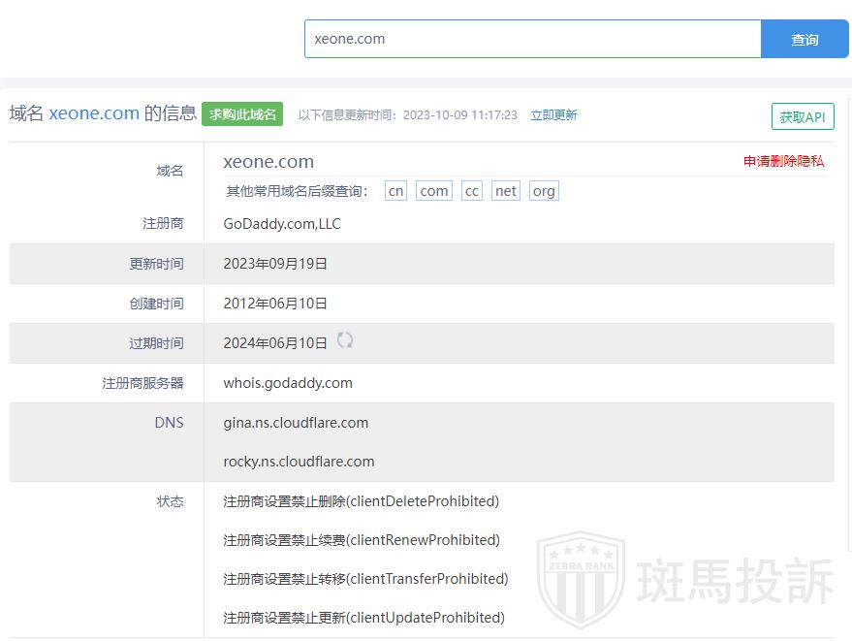Choose the net domain suffix

click(x=506, y=191)
